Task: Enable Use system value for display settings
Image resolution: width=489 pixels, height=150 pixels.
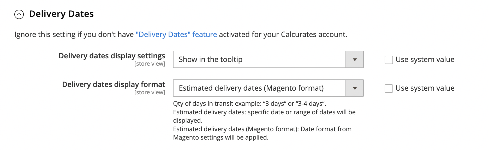Action: point(389,60)
